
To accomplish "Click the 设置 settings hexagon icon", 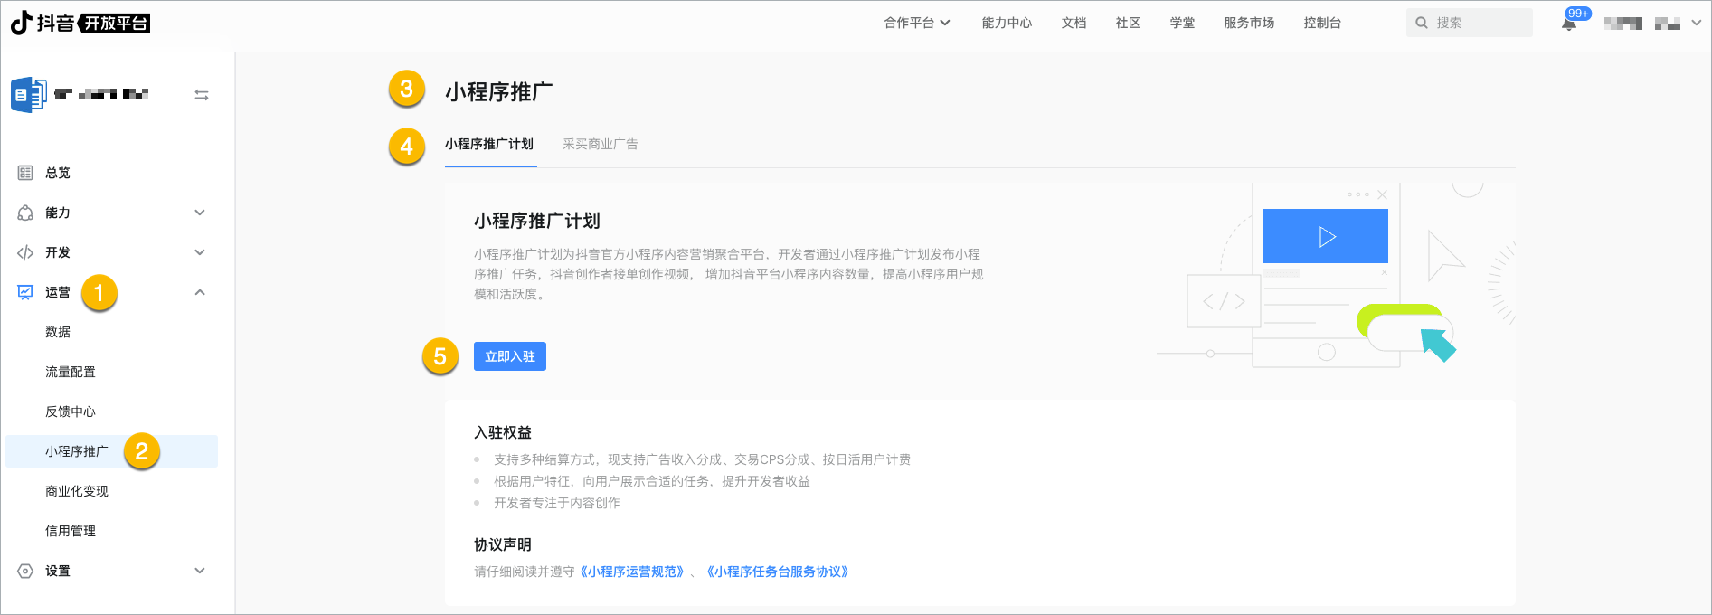I will point(25,571).
